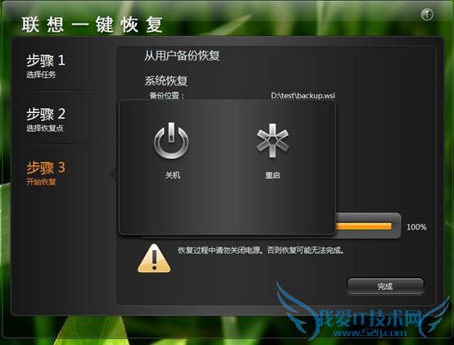Image resolution: width=454 pixels, height=345 pixels.
Task: Click the 完成 button
Action: pos(385,286)
